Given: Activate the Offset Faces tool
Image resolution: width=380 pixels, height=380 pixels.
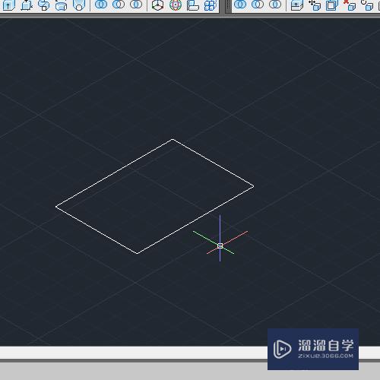Looking at the screenshot, I should 332,5.
